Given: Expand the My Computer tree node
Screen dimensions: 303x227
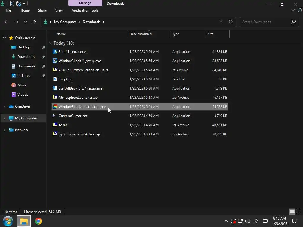Looking at the screenshot, I should (4, 118).
